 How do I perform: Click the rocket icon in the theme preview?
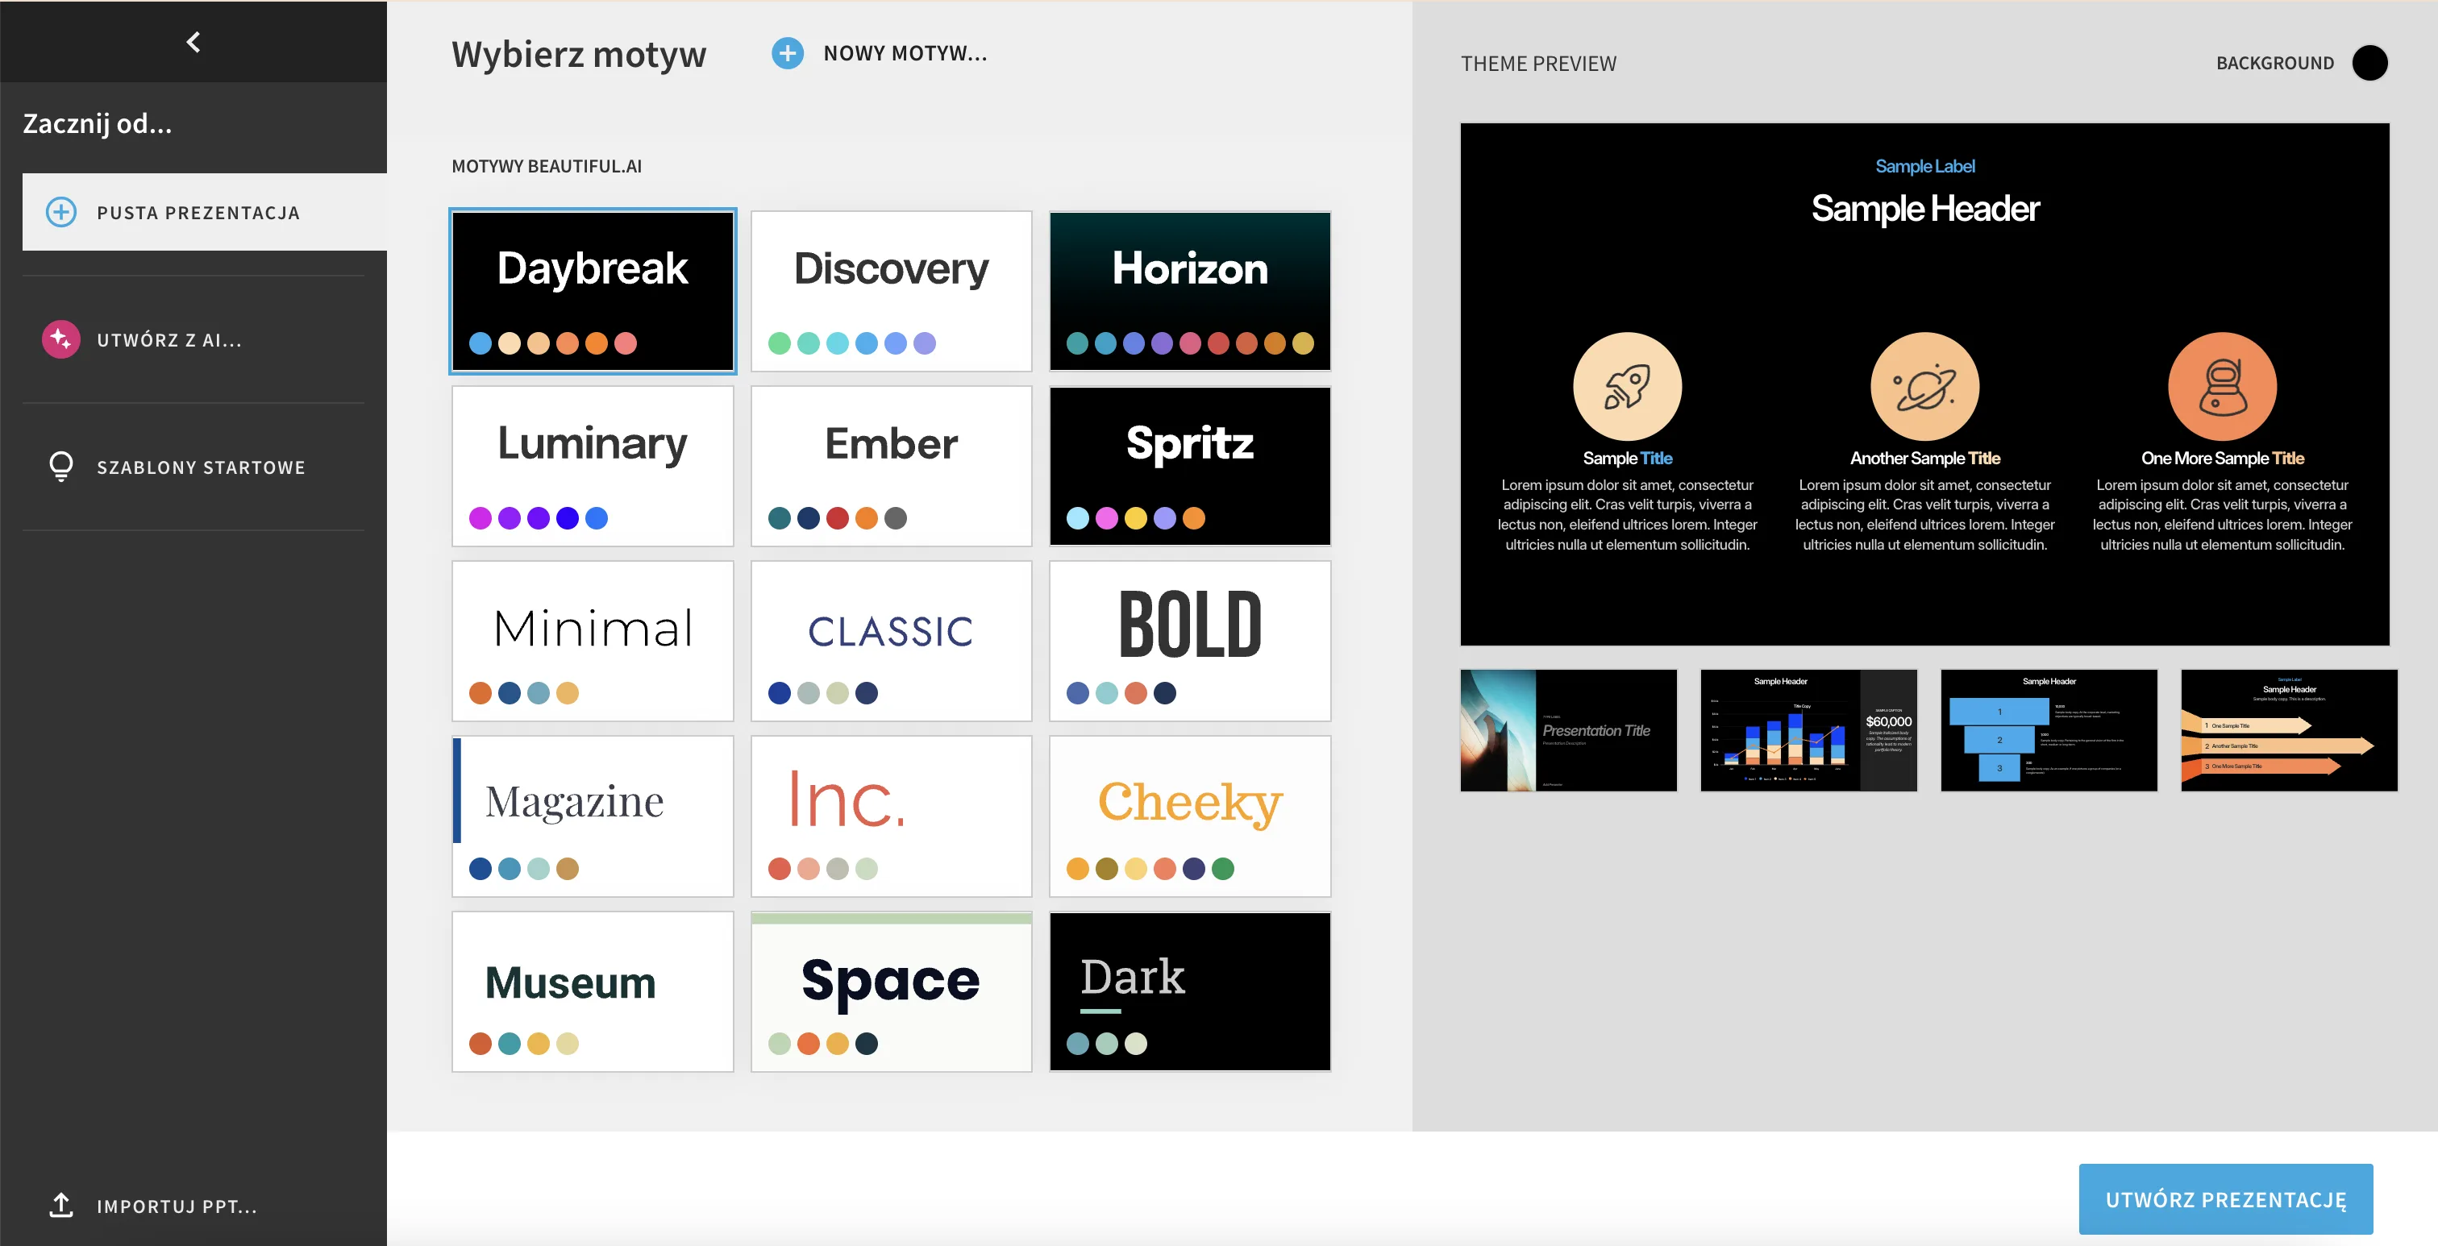click(x=1626, y=386)
